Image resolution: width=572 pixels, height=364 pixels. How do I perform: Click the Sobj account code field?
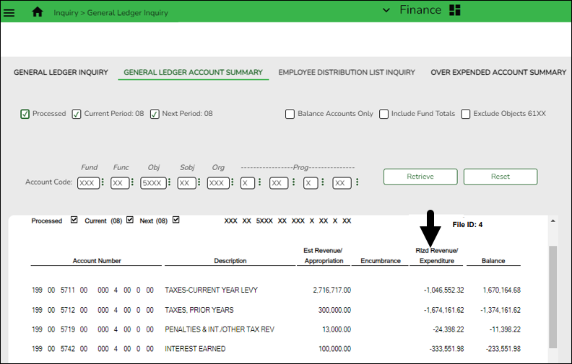(186, 183)
